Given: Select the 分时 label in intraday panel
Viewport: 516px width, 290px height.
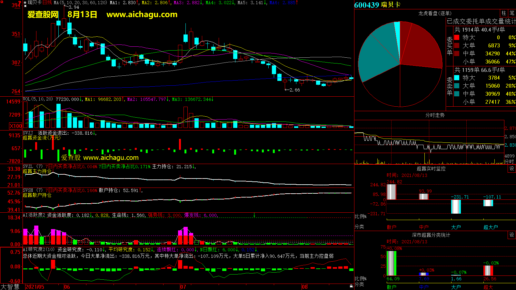Looking at the screenshot, I should (x=509, y=161).
